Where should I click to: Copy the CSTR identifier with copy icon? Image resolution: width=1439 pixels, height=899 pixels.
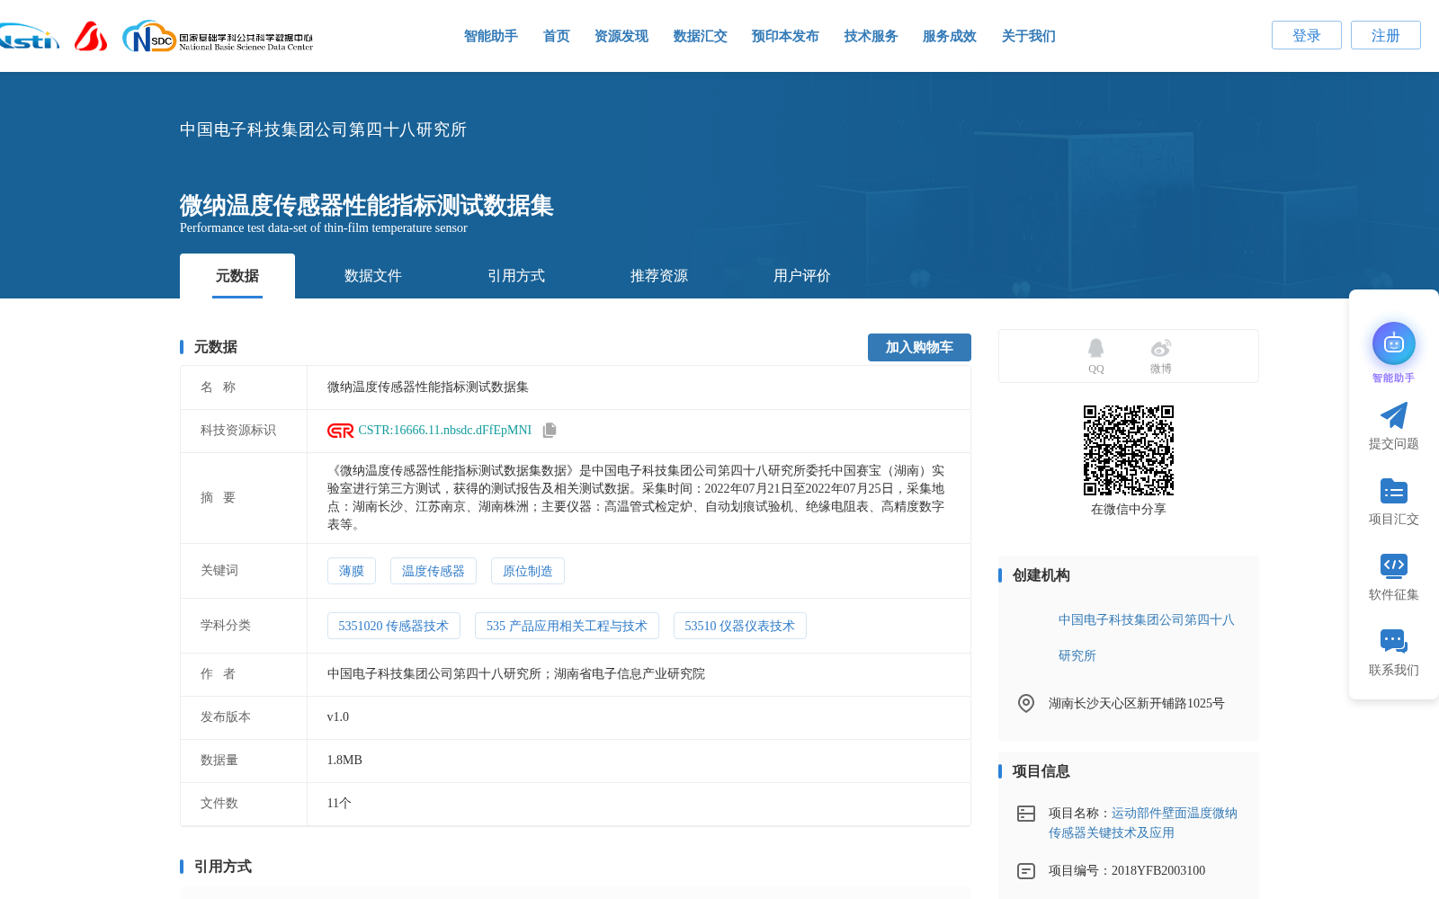(550, 430)
